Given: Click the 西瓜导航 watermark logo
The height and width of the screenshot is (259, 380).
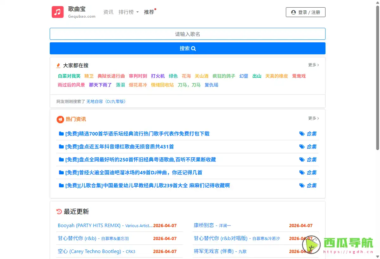Looking at the screenshot, I should [x=310, y=246].
